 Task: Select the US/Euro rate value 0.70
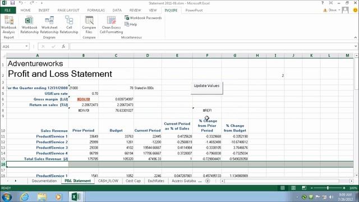click(84, 94)
